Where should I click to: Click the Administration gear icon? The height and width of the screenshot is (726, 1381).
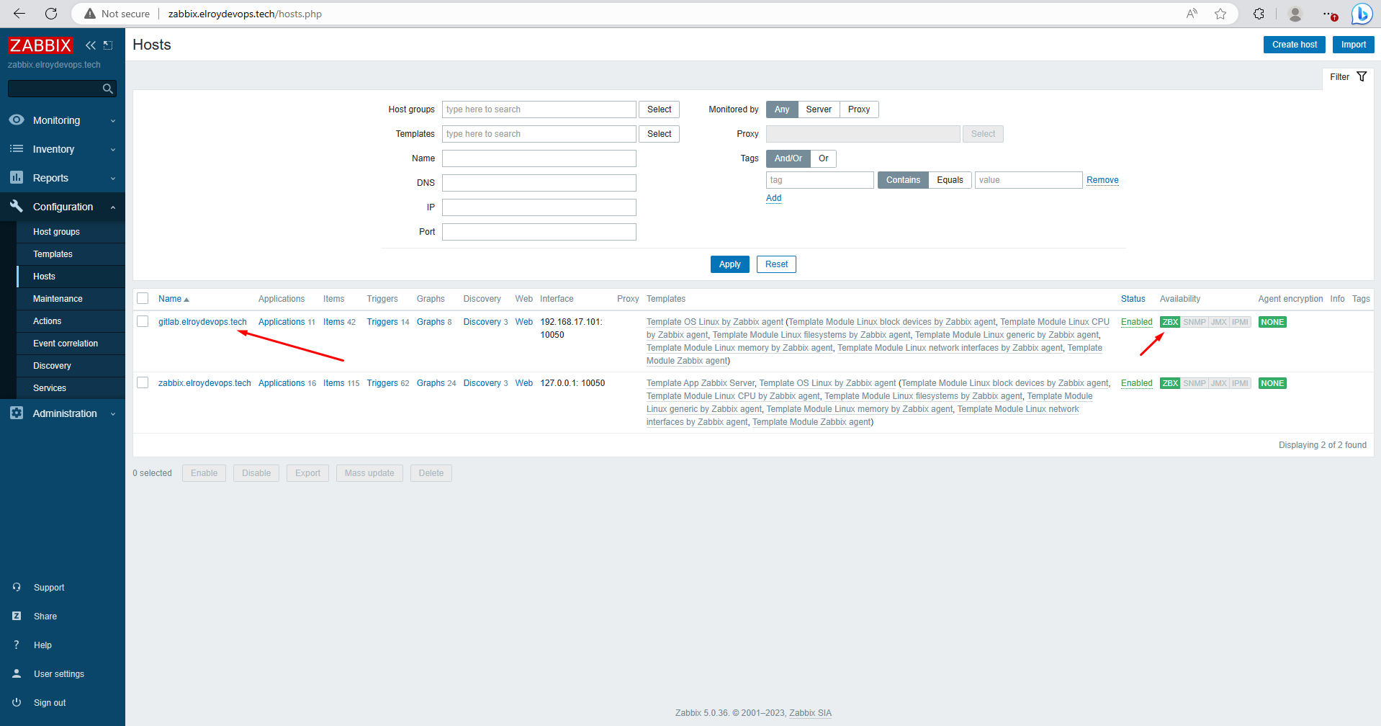[17, 413]
